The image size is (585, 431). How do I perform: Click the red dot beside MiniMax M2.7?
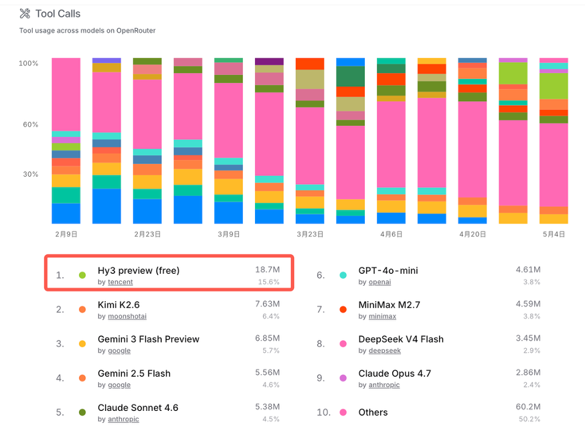(343, 310)
